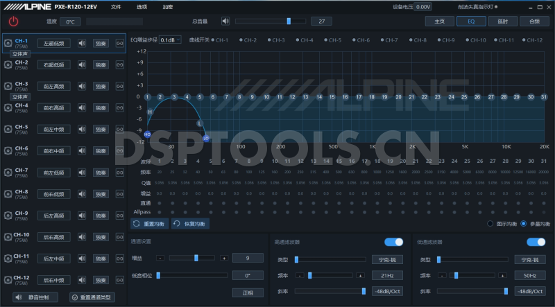
Task: Toggle curve switch for CH-10
Action: [467, 40]
